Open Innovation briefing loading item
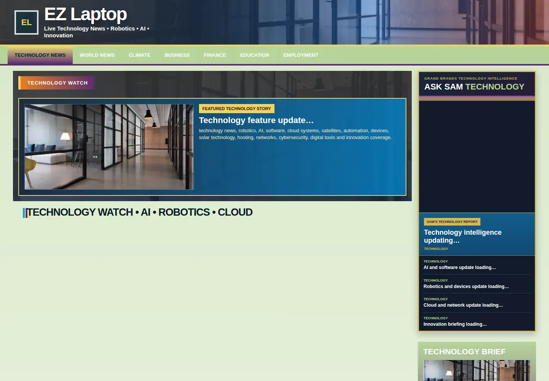The image size is (549, 381). point(477,322)
